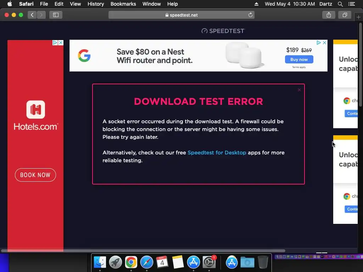This screenshot has height=272, width=363.
Task: Click the date and time in menu bar
Action: click(x=290, y=4)
